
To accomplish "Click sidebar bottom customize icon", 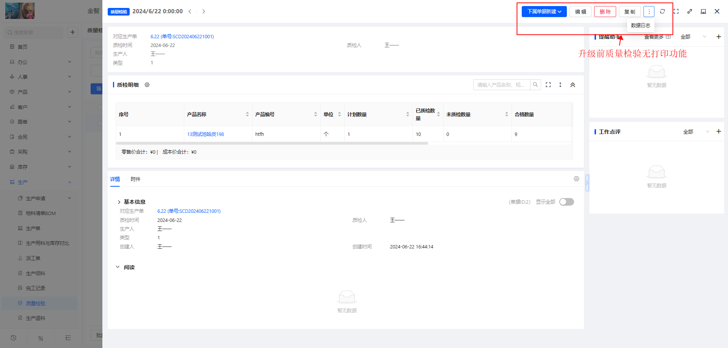I will click(41, 338).
